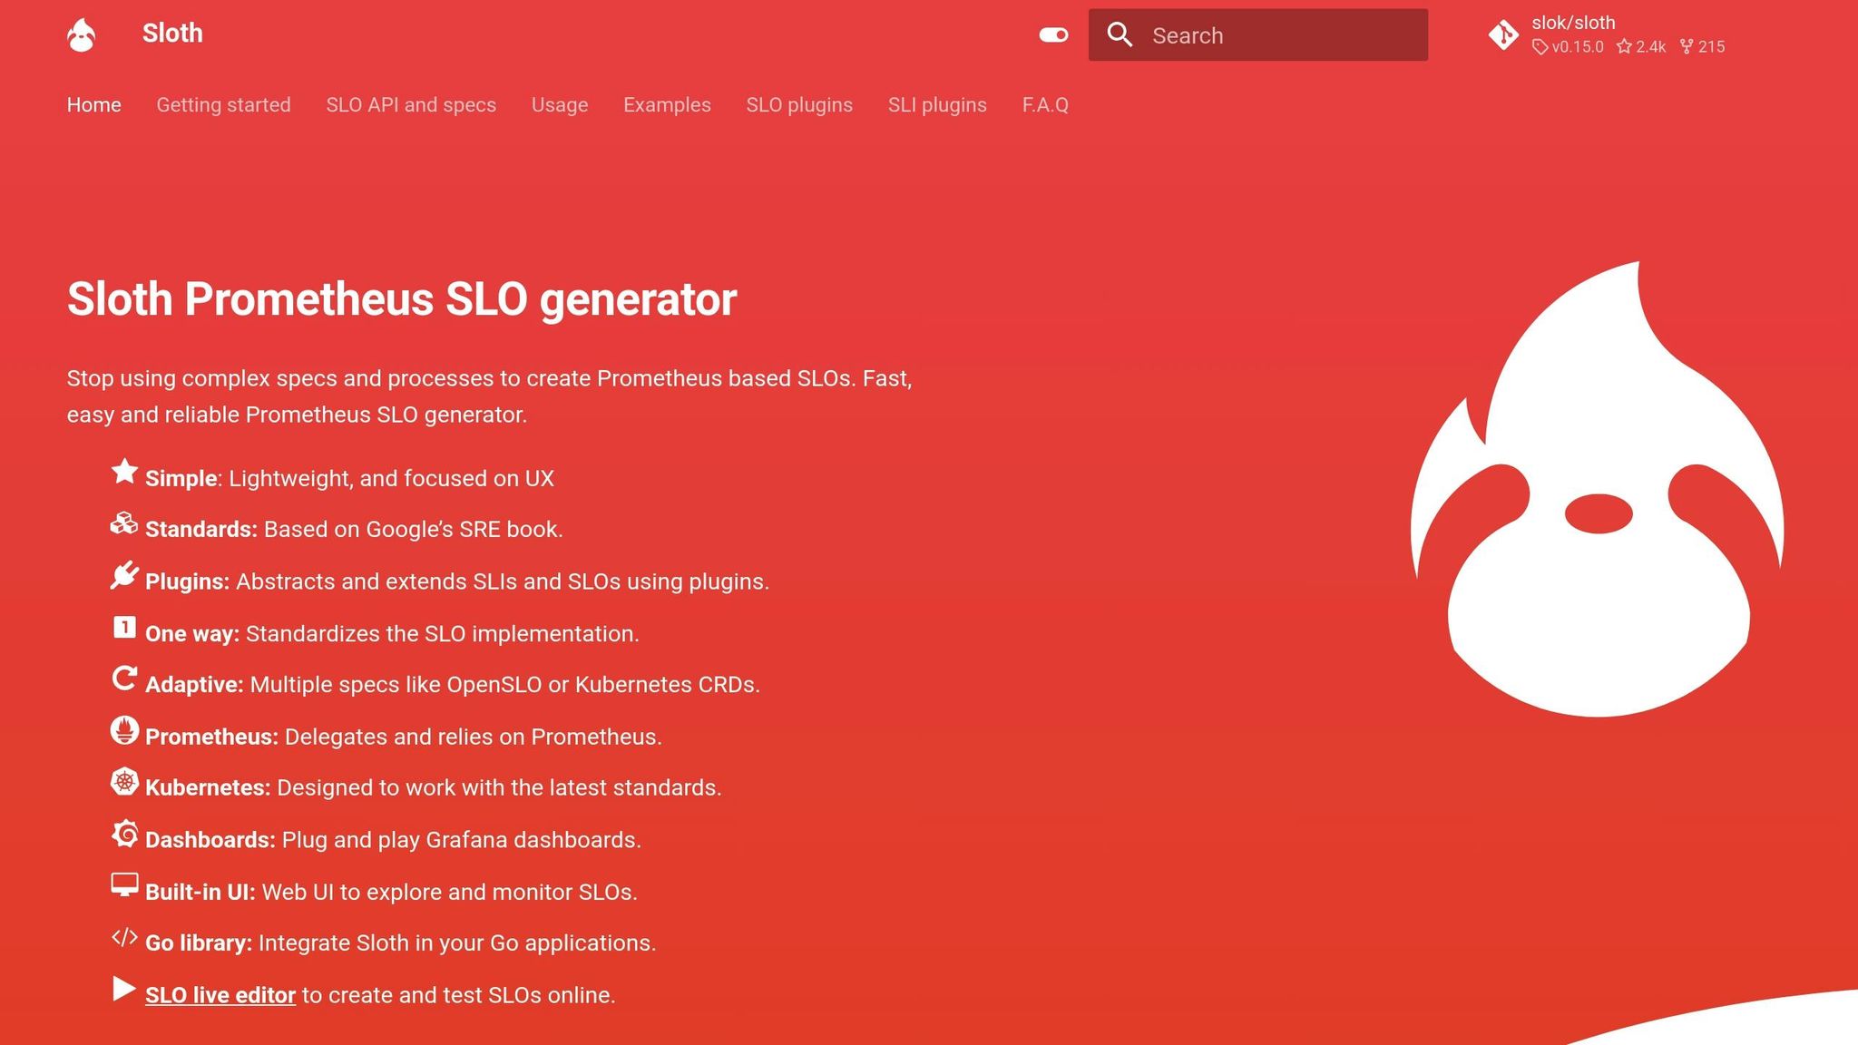Screen dimensions: 1858x1045
Task: Click the forks count 215 icon
Action: coord(1687,47)
